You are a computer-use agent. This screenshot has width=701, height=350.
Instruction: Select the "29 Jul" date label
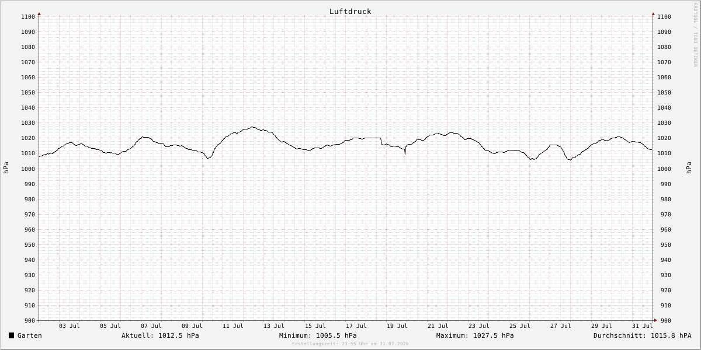[602, 326]
